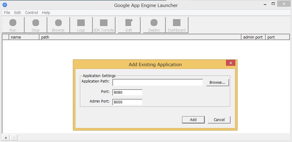Click the Deploy toolbar icon
Screen dimensions: 292x142
point(154,25)
